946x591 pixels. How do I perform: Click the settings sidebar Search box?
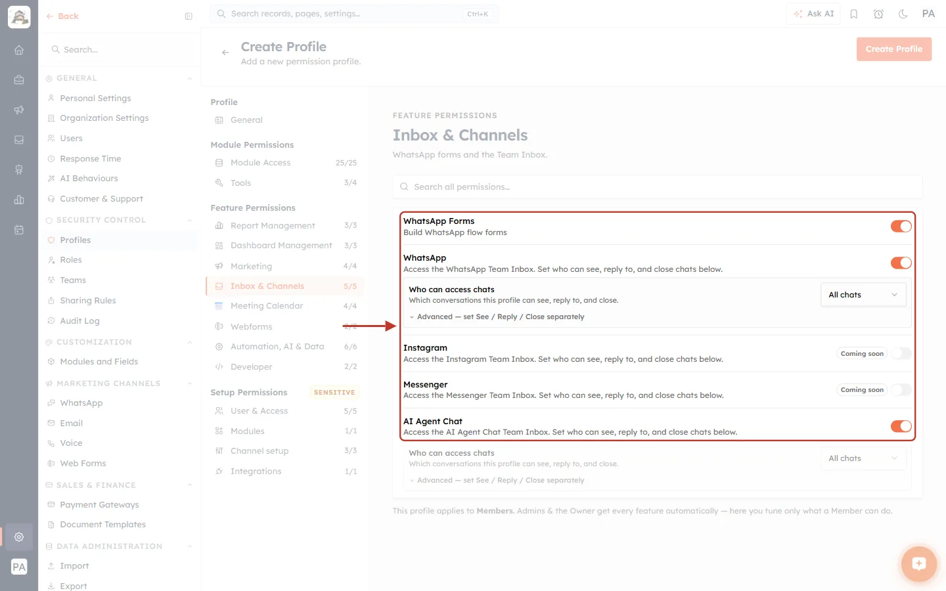[120, 50]
